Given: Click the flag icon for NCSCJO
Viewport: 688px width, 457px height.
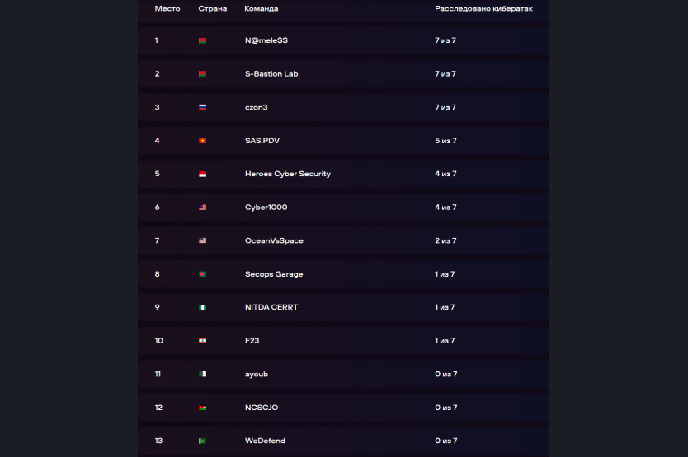Looking at the screenshot, I should coord(202,408).
